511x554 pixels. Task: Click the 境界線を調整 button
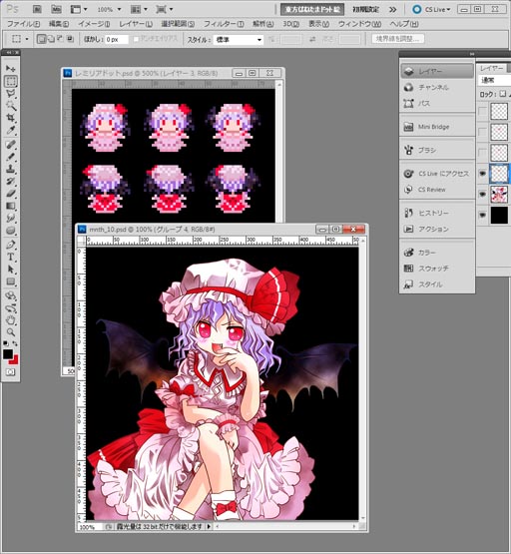(x=398, y=39)
